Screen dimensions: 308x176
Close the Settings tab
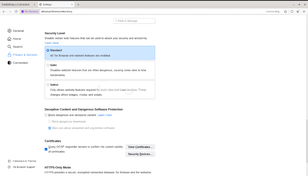[x=72, y=5]
